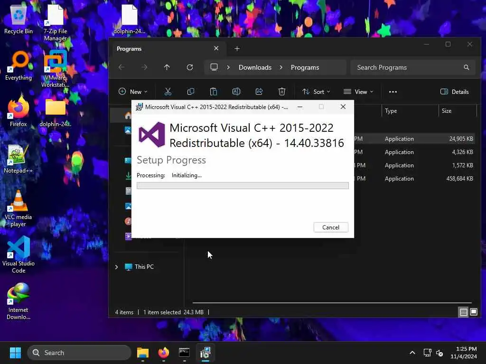Select the 1,572 KB application row
Image resolution: width=486 pixels, height=364 pixels.
415,165
